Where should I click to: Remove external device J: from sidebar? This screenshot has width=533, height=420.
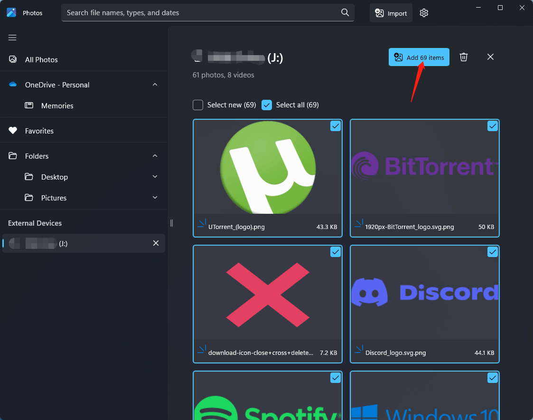[156, 243]
